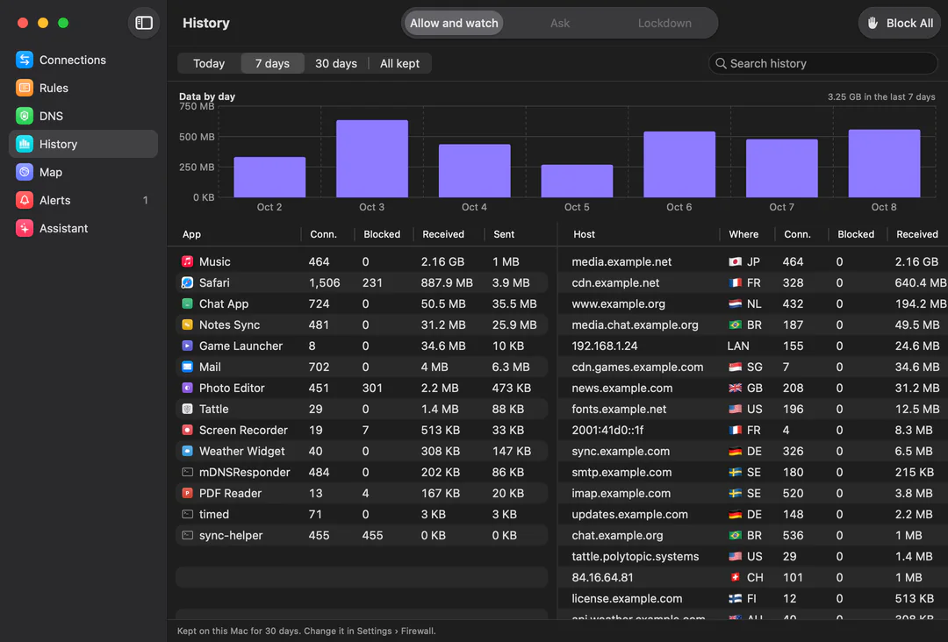Click the Notes Sync yellow icon

click(x=188, y=325)
